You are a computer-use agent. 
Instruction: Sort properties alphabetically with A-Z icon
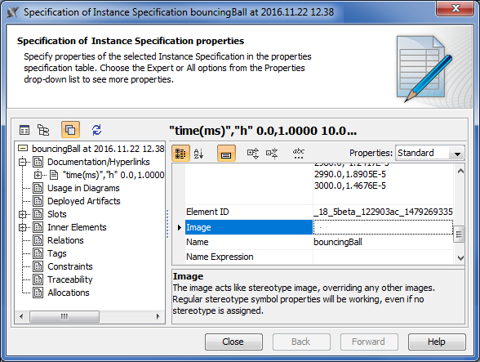pyautogui.click(x=198, y=154)
